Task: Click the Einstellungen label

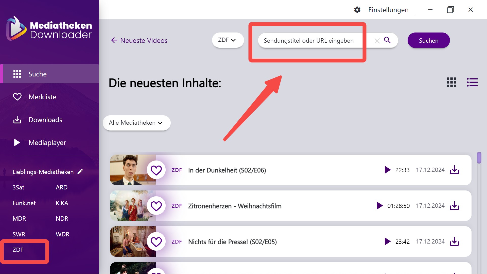Action: [388, 10]
